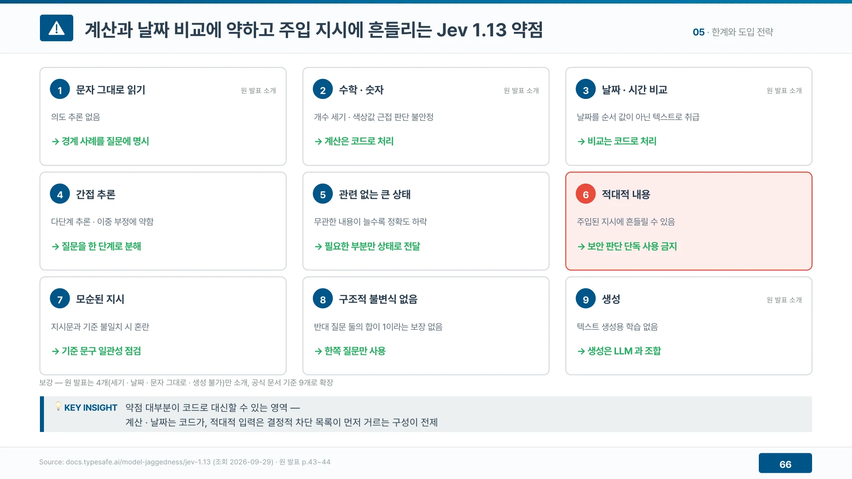Click description 주입된 지시에 흔들릴 수 있음
The image size is (852, 479).
[x=626, y=222]
